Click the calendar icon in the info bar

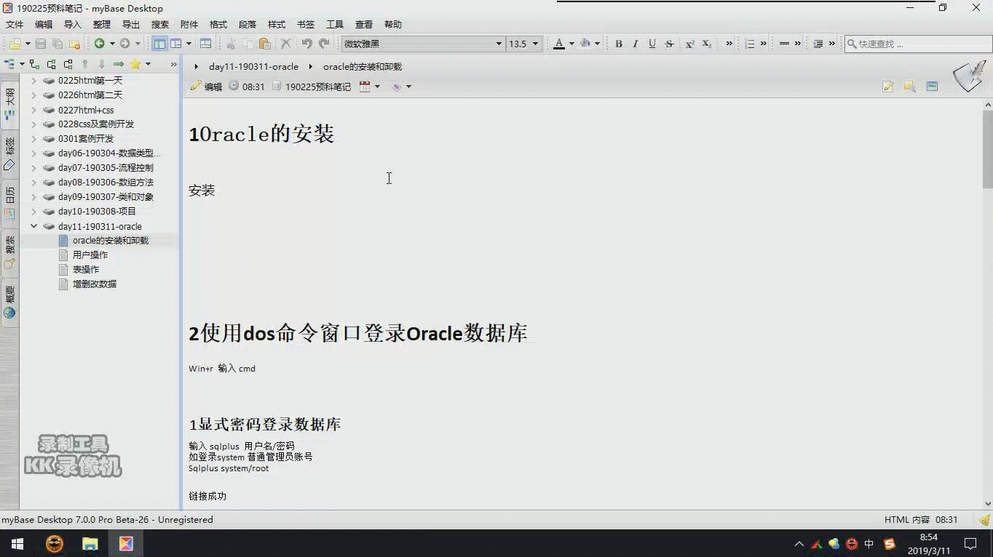(x=365, y=86)
